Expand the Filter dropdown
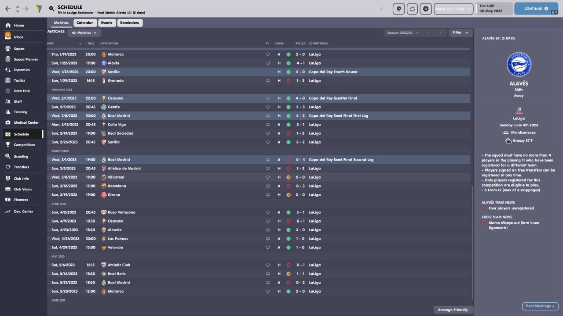The height and width of the screenshot is (316, 563). pyautogui.click(x=461, y=32)
